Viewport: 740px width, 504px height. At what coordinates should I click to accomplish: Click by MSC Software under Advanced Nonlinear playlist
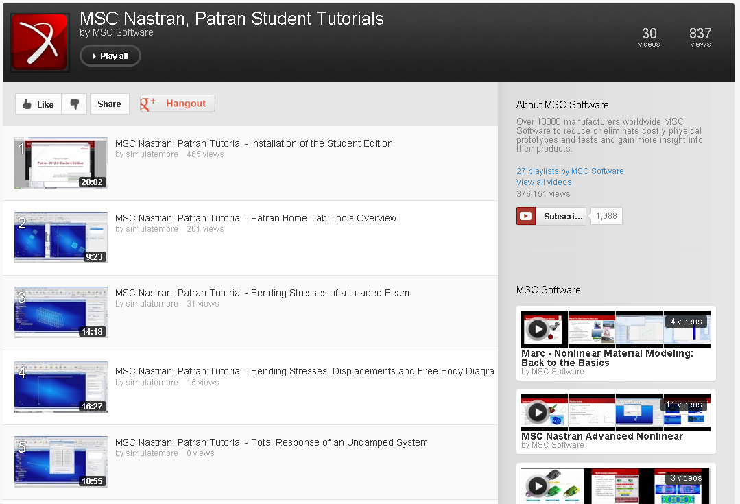(x=552, y=445)
